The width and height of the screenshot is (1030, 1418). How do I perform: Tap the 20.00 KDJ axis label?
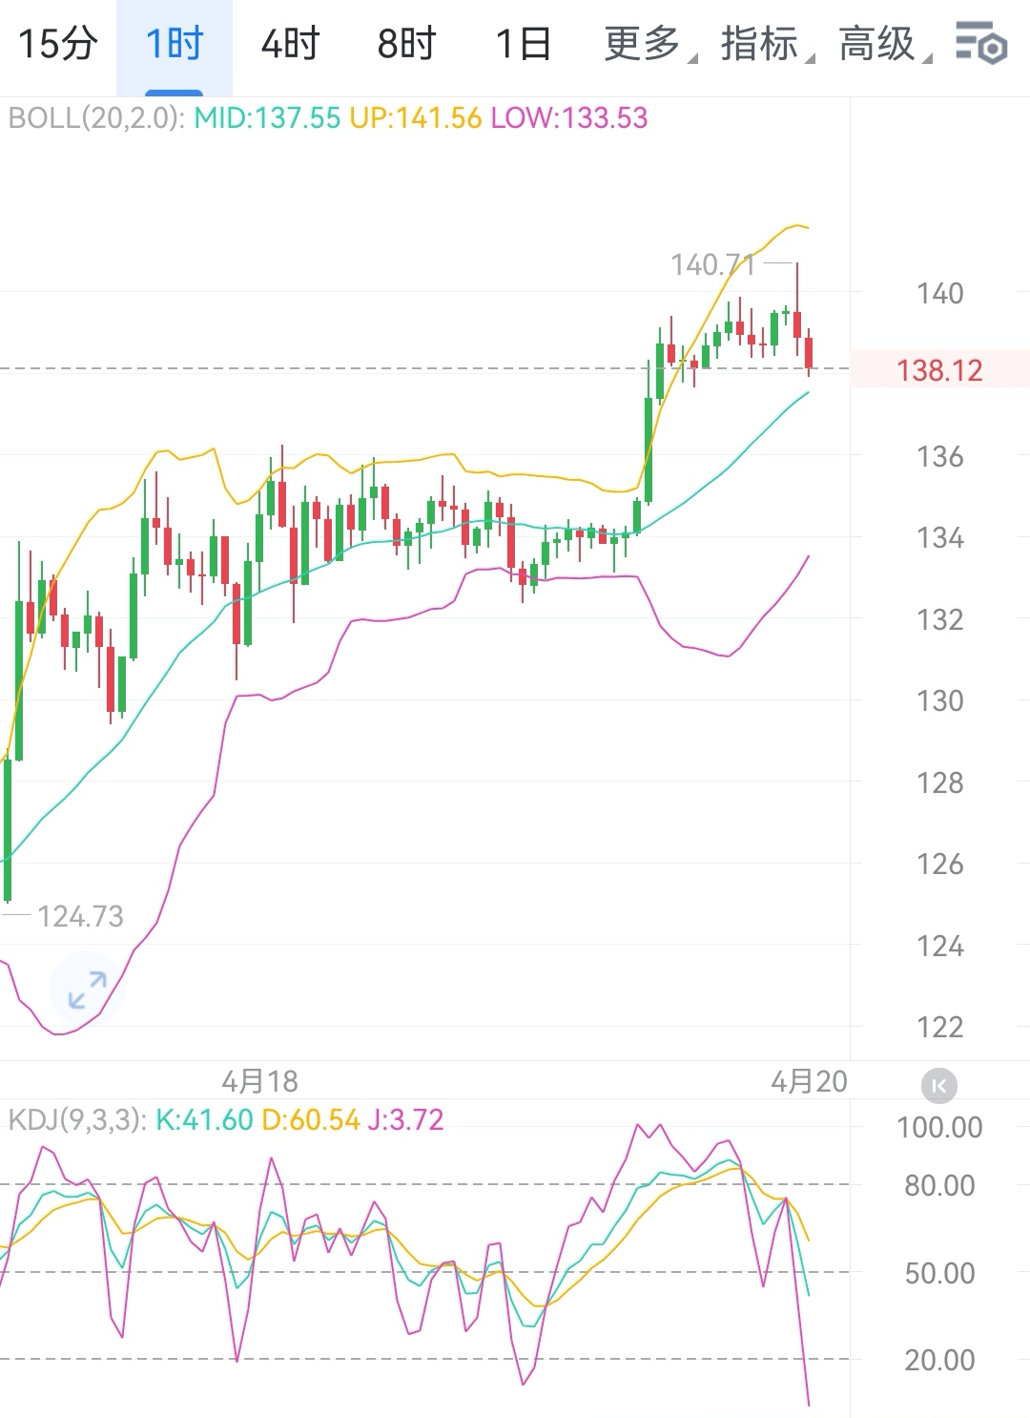tap(940, 1360)
